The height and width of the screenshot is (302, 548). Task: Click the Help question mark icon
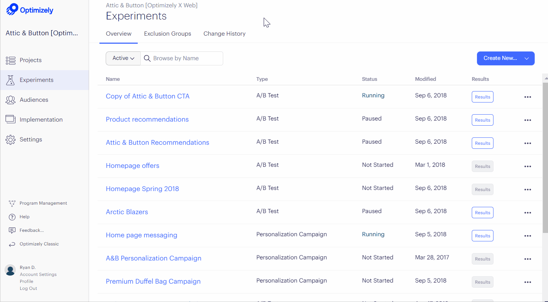point(12,217)
